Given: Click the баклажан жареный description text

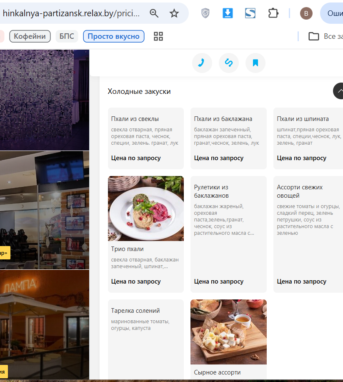Looking at the screenshot, I should 224,219.
